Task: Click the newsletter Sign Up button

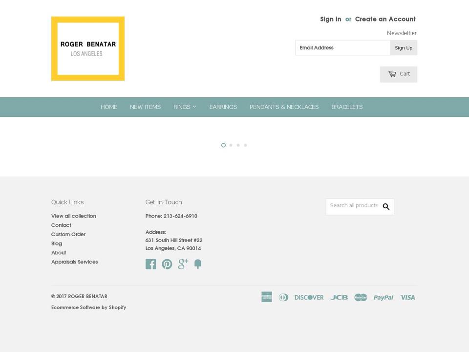Action: pyautogui.click(x=404, y=48)
